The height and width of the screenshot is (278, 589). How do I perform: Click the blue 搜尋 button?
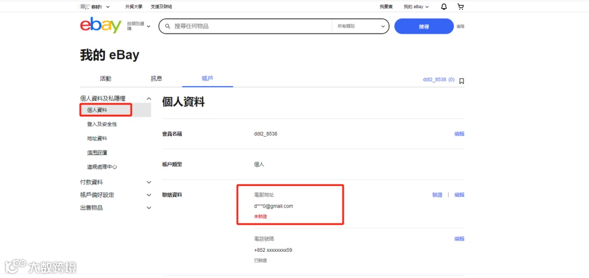424,26
